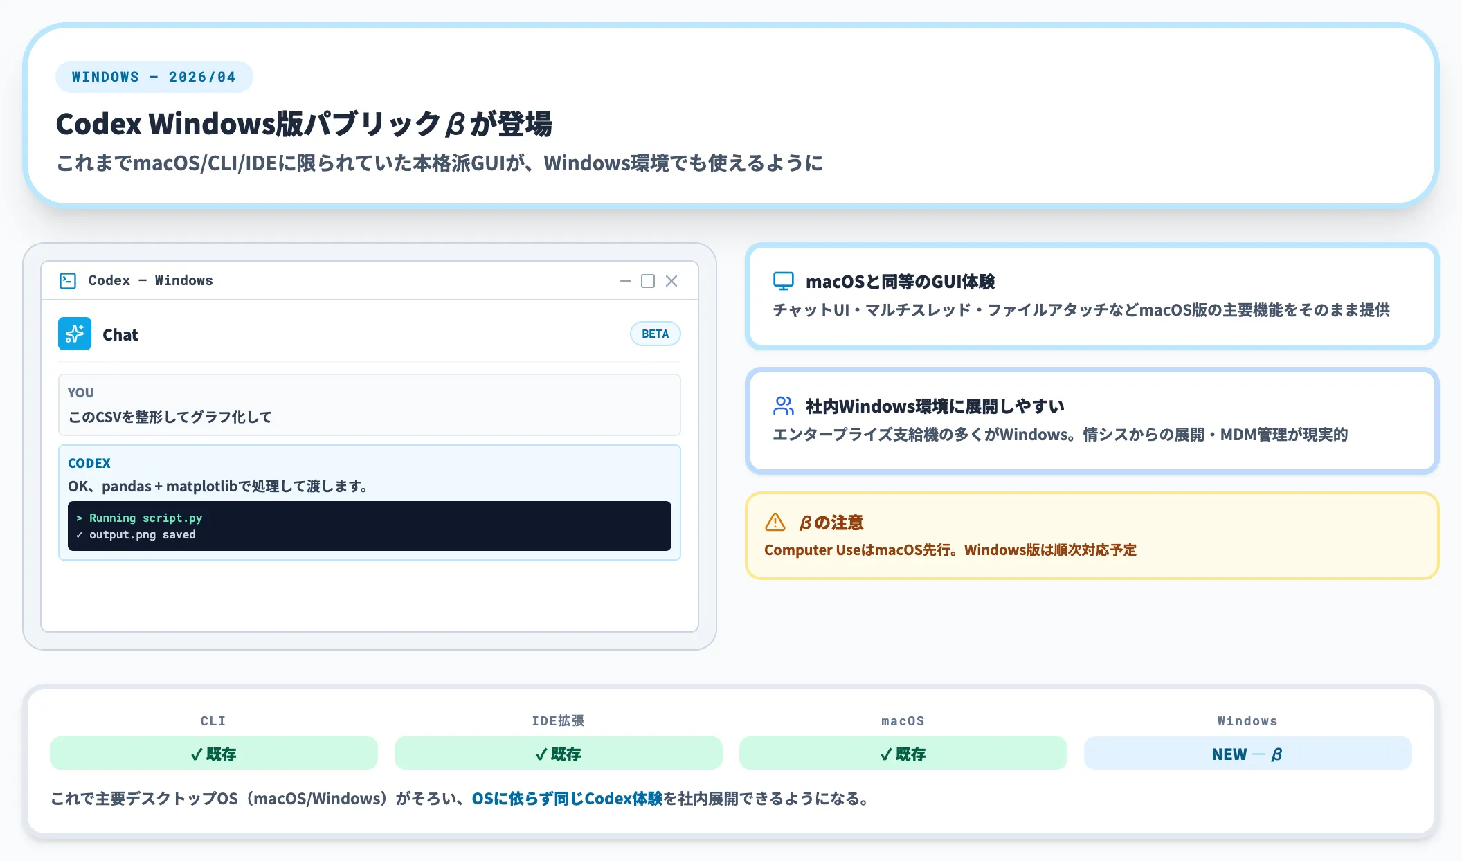Screen dimensions: 1462x861
Task: Expand the YOU message bubble
Action: [x=370, y=405]
